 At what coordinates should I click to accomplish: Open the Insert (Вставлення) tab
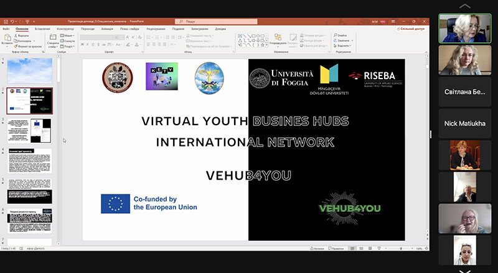pos(42,29)
